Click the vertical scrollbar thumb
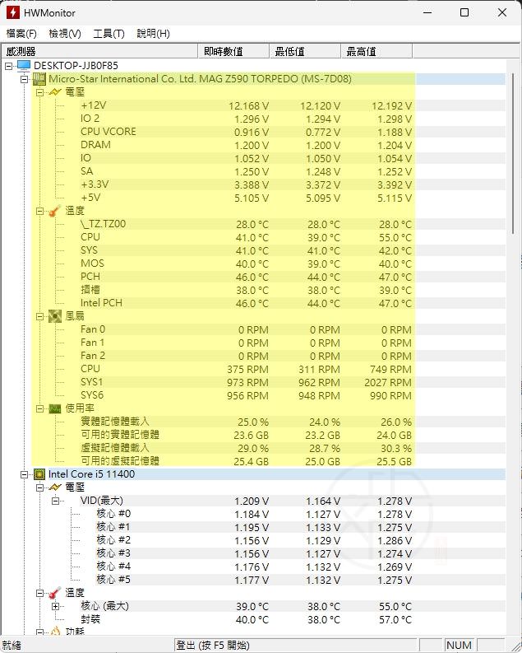Screen dimensions: 522x653 (513, 154)
